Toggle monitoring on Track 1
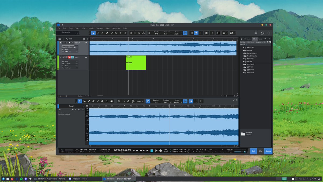323x182 pixels. (72, 43)
